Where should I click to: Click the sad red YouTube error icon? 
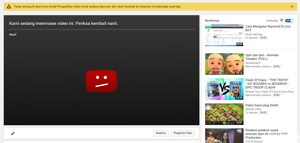[x=101, y=81]
